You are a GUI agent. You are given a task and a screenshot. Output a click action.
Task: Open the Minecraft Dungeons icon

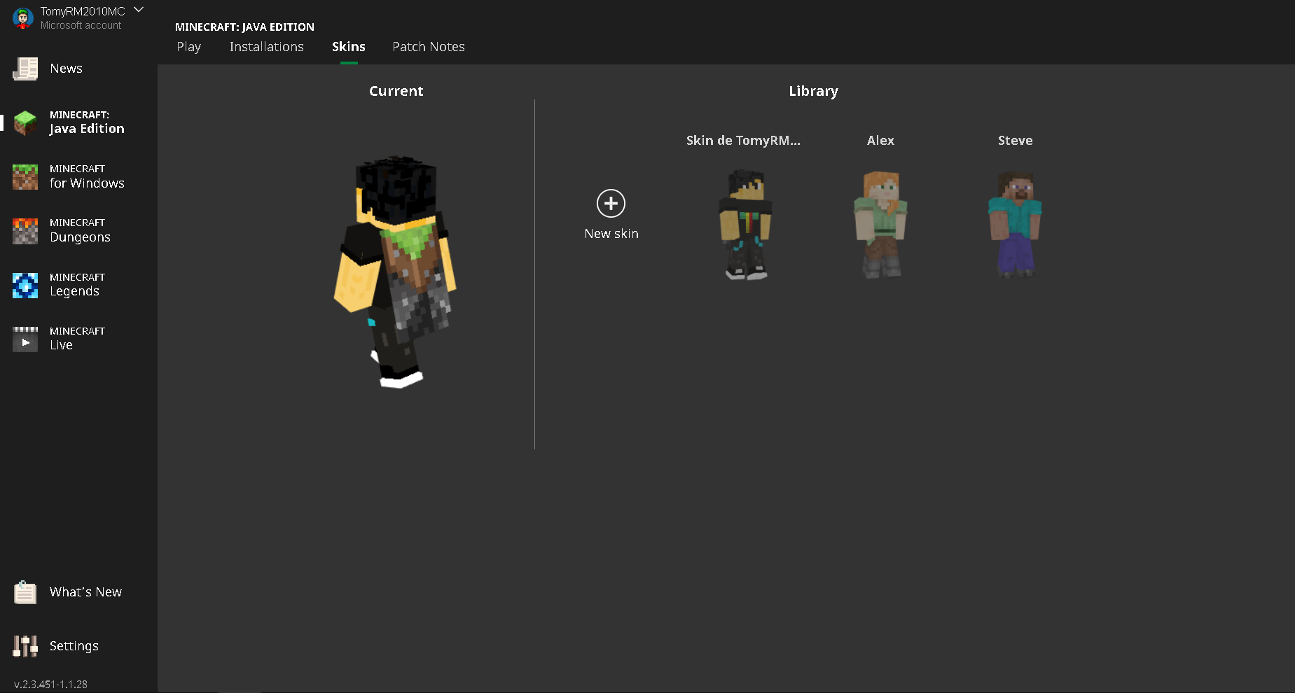25,231
